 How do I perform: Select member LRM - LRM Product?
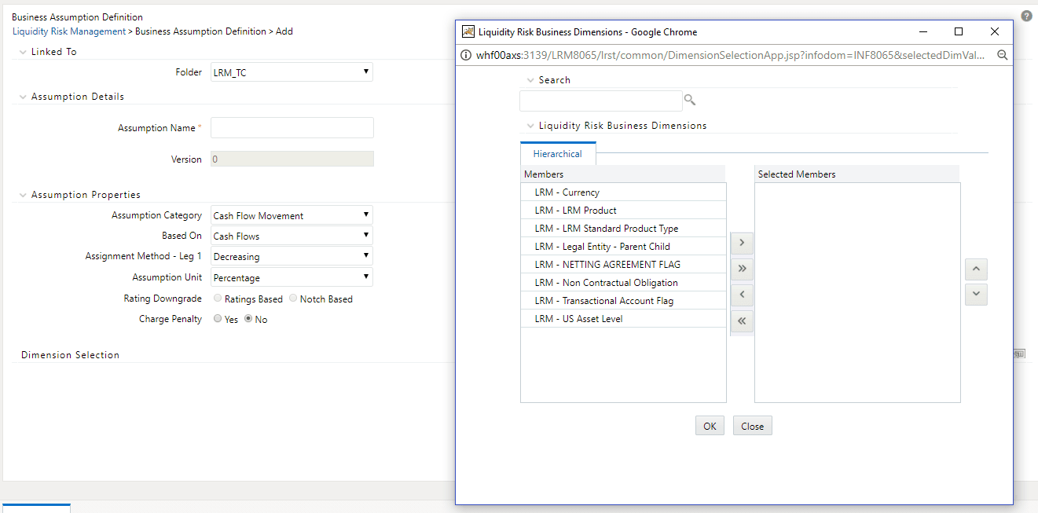coord(623,211)
